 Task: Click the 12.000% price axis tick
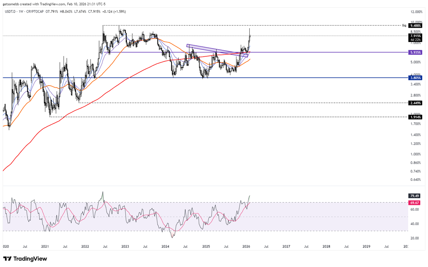pos(416,11)
